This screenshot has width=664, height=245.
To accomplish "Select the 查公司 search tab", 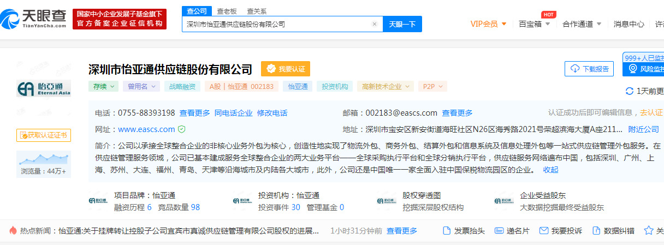I will (197, 11).
